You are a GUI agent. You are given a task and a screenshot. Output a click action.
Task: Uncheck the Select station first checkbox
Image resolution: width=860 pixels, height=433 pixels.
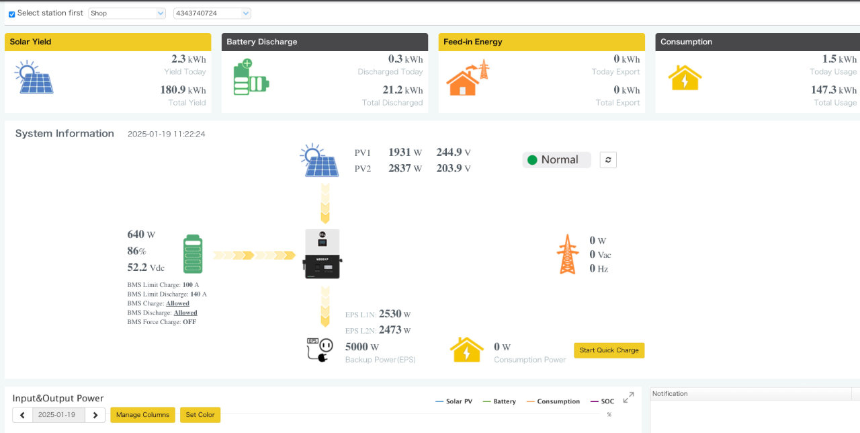click(x=11, y=14)
